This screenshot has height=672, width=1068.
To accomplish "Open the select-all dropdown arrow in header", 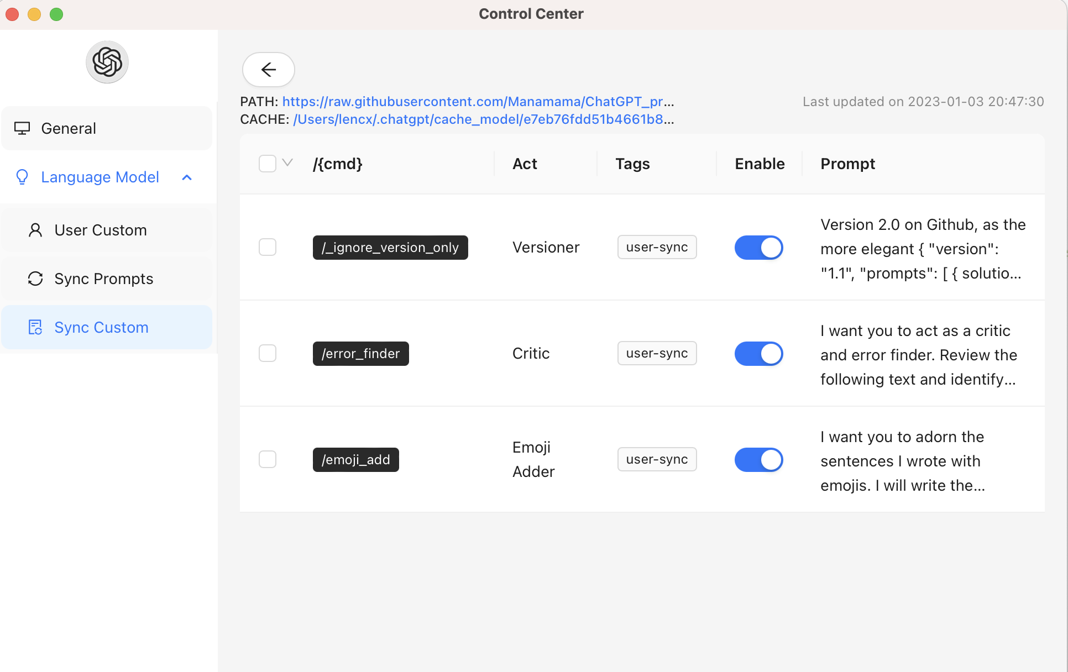I will coord(287,162).
